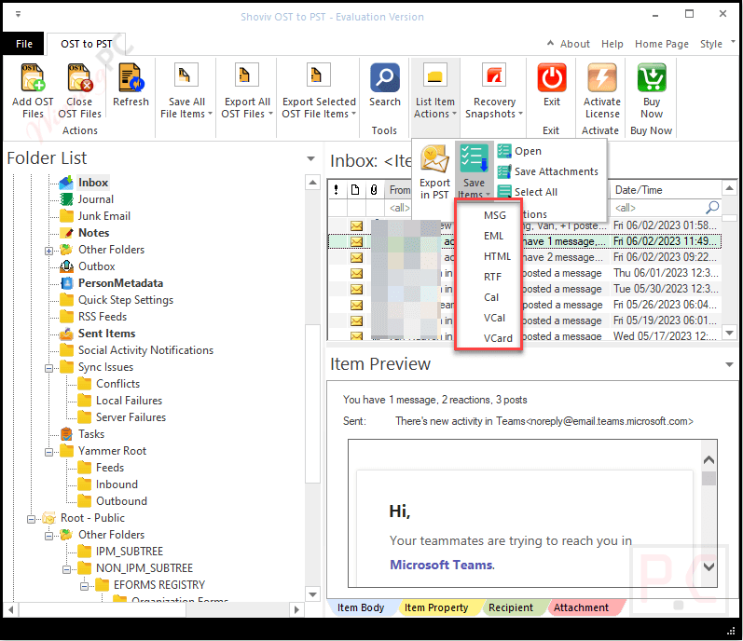This screenshot has width=743, height=641.
Task: Select RTF format from Save Items menu
Action: pos(492,277)
